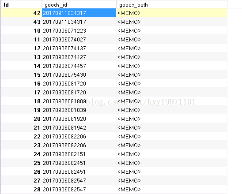Select goods_id 20170906071223 cell
Viewport: 242px width, 194px height.
coord(79,30)
